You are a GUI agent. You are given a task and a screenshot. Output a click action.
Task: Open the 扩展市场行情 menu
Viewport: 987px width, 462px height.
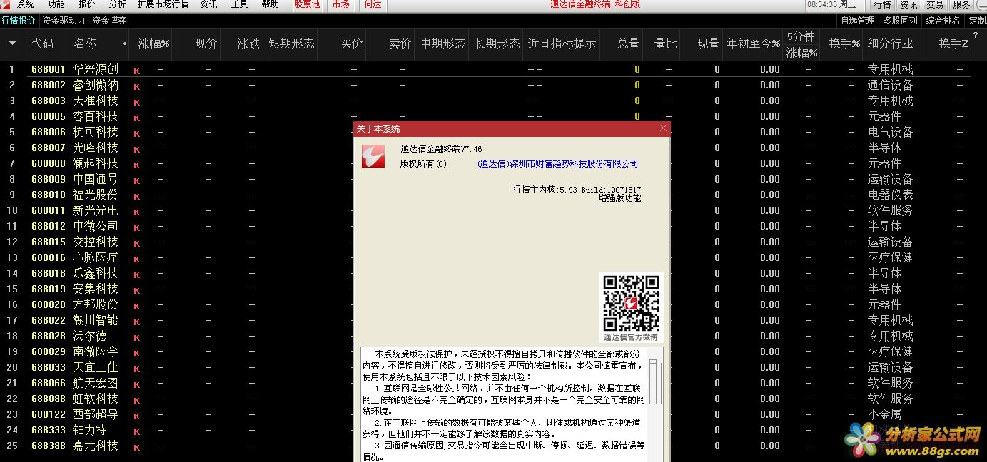pos(163,4)
